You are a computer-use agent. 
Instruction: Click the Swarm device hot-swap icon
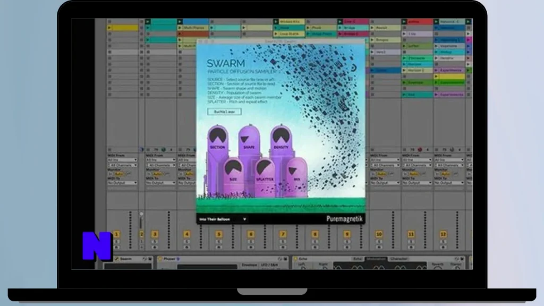144,259
